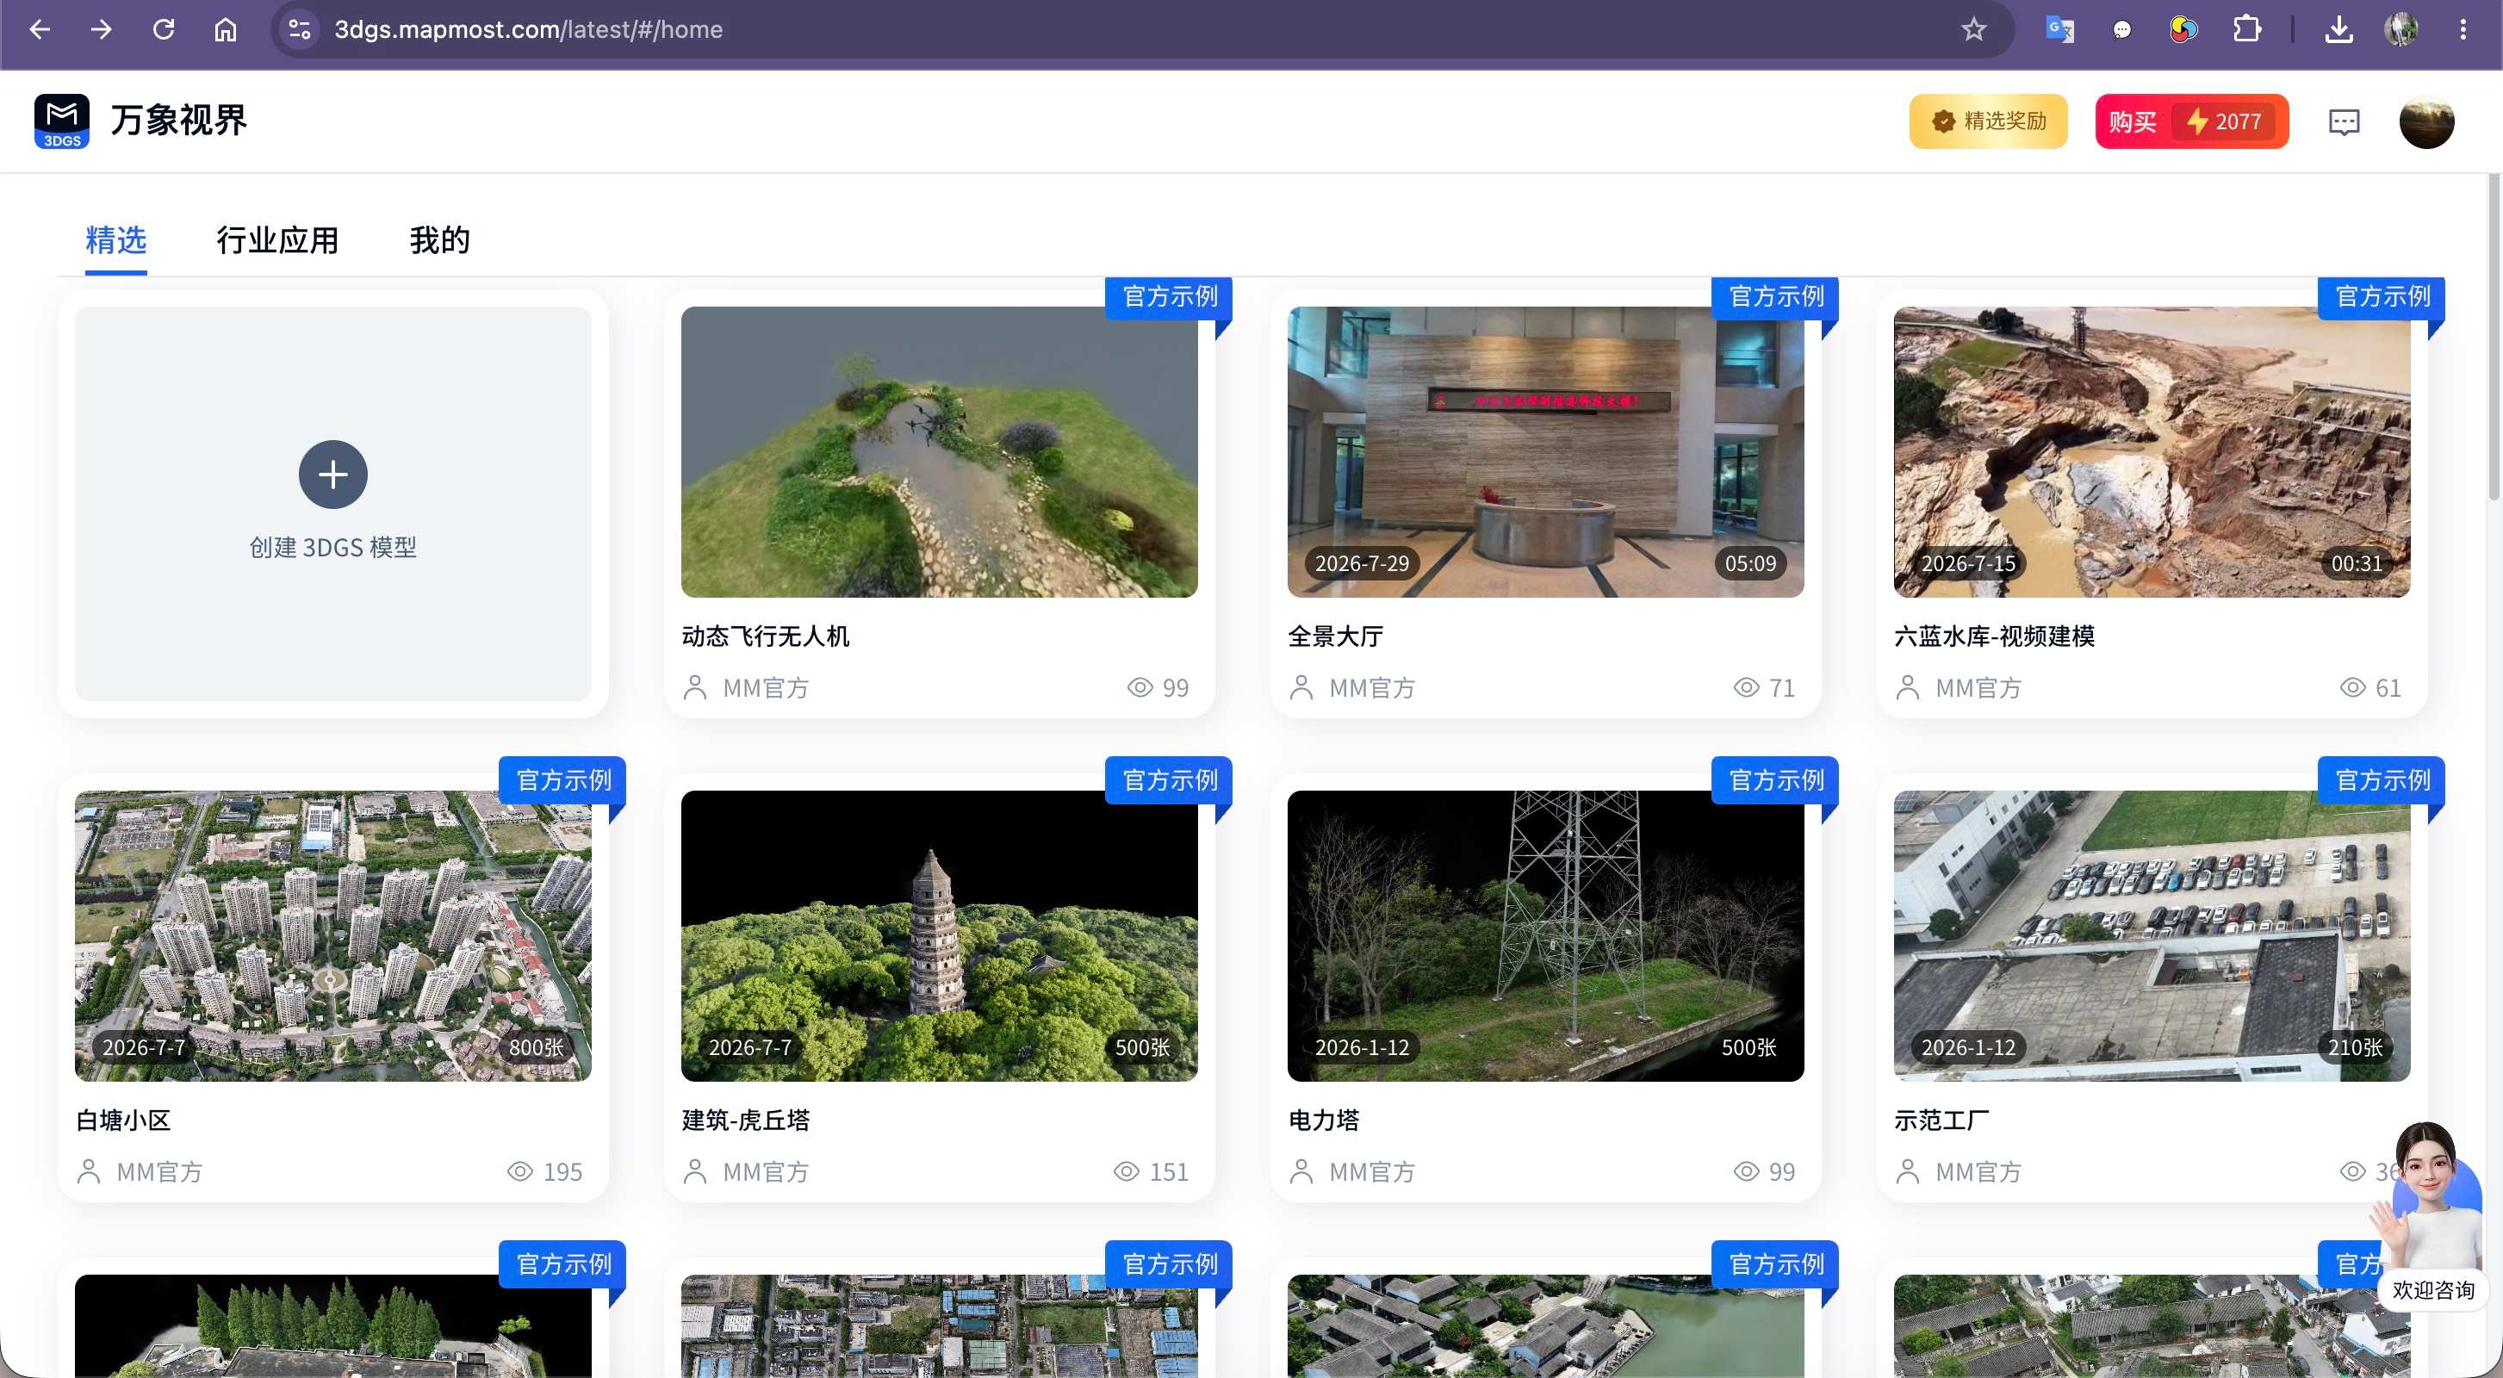Click the view count eye on 动态飞行无人机
The width and height of the screenshot is (2503, 1378).
pos(1140,688)
